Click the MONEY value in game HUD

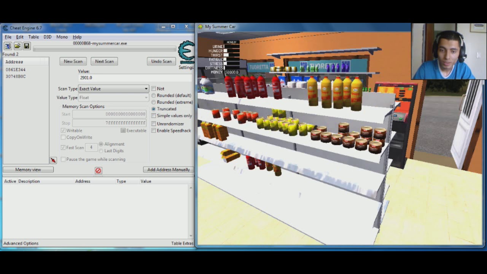click(231, 72)
